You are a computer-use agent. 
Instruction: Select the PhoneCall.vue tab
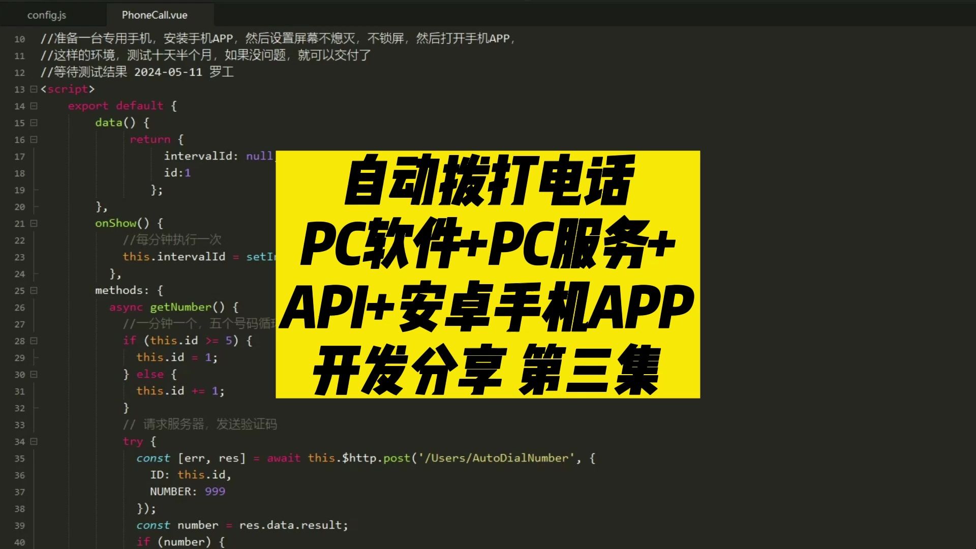point(155,15)
